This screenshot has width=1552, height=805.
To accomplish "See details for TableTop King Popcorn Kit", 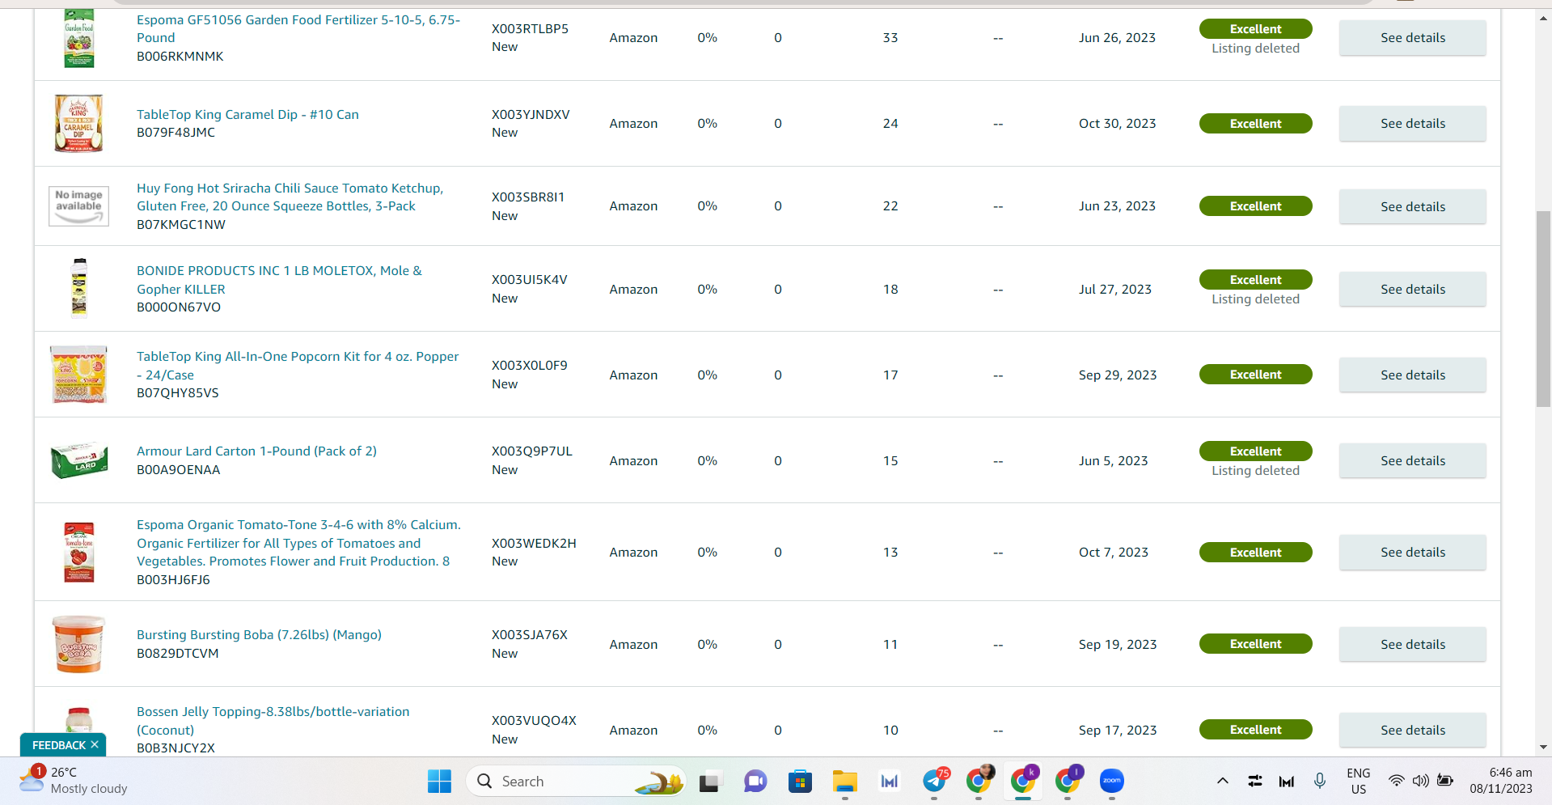I will pyautogui.click(x=1412, y=375).
